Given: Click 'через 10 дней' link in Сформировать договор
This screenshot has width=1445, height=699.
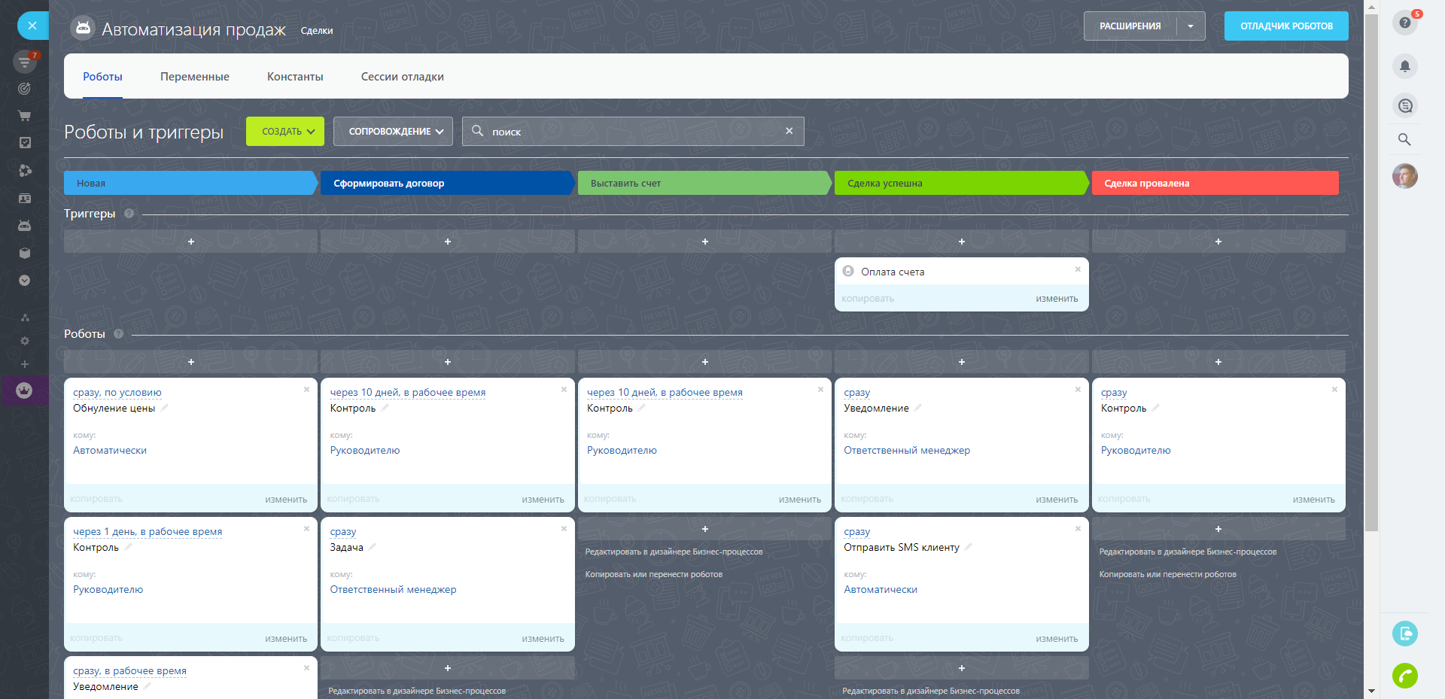Looking at the screenshot, I should point(407,393).
